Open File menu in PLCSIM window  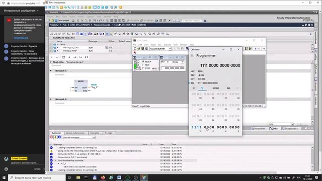coord(135,45)
